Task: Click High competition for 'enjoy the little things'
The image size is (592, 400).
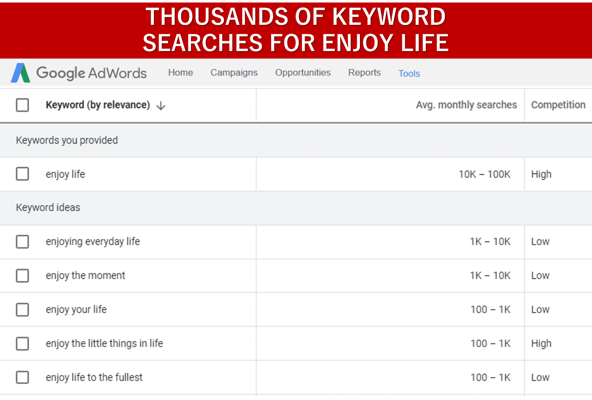Action: pyautogui.click(x=541, y=344)
